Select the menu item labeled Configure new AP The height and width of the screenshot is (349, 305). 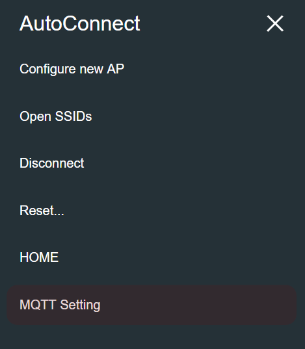[72, 69]
